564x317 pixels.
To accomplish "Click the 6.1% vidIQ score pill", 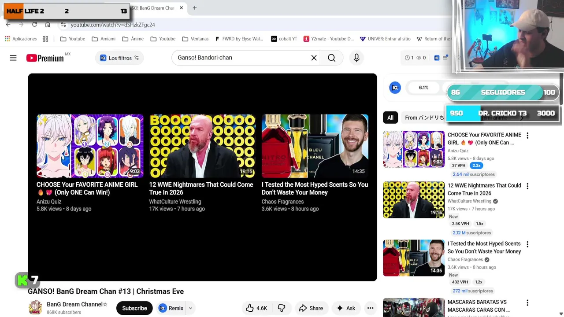I will point(423,88).
